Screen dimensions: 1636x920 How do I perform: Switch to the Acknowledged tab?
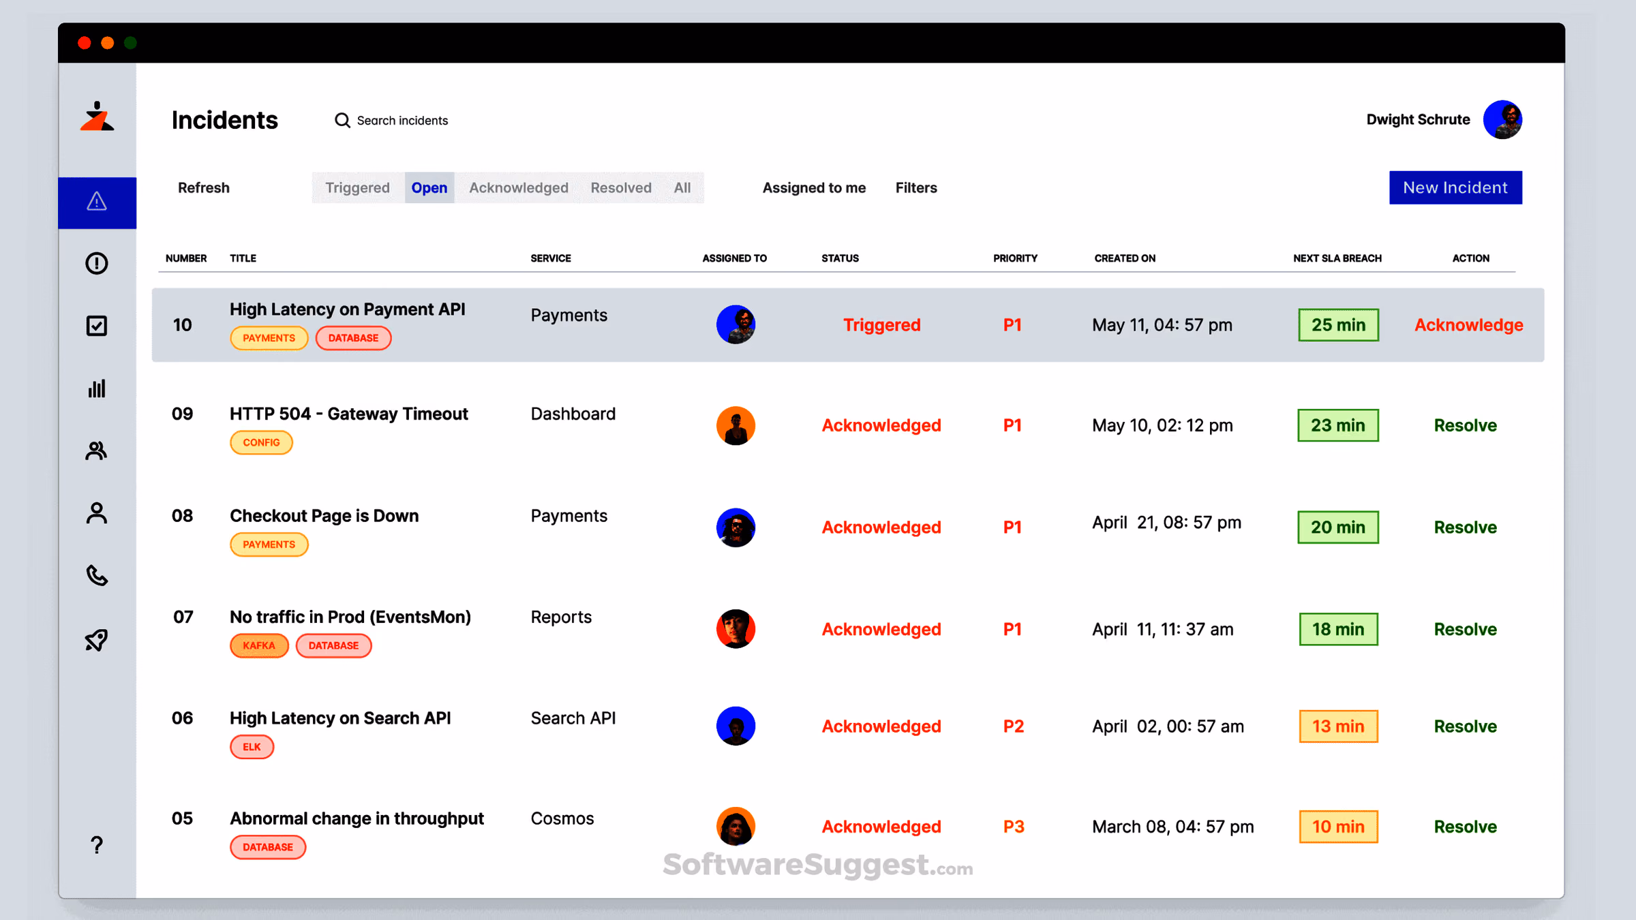click(519, 188)
